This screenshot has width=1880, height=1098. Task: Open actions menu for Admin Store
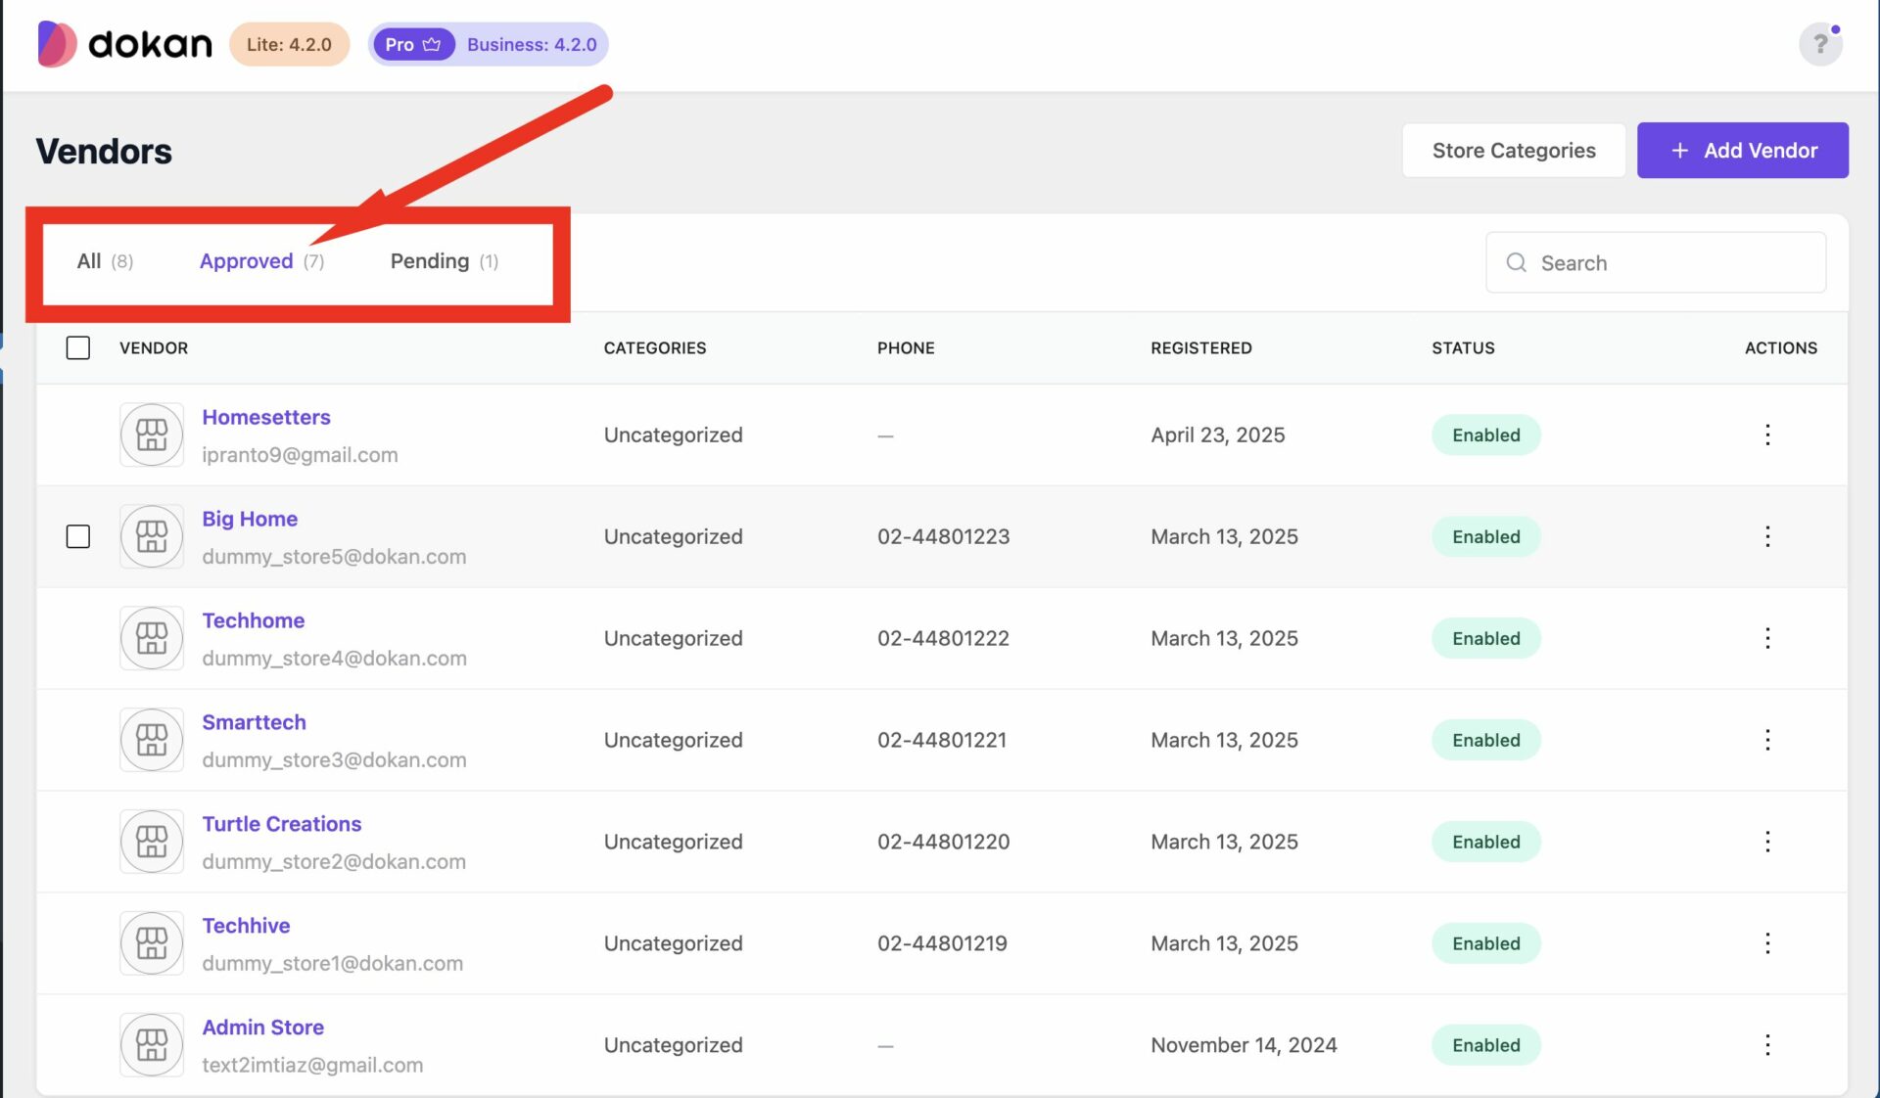coord(1767,1044)
